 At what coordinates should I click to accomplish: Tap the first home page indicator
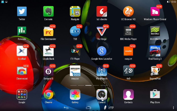(x=74, y=85)
